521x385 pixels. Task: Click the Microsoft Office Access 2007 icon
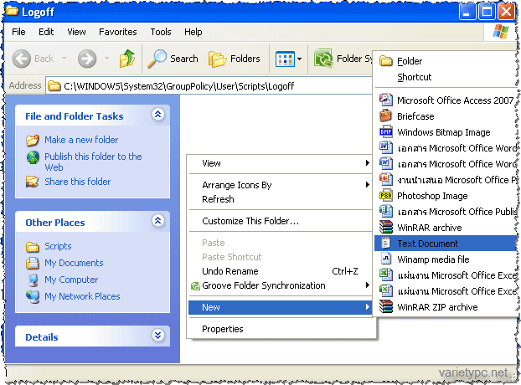click(386, 100)
